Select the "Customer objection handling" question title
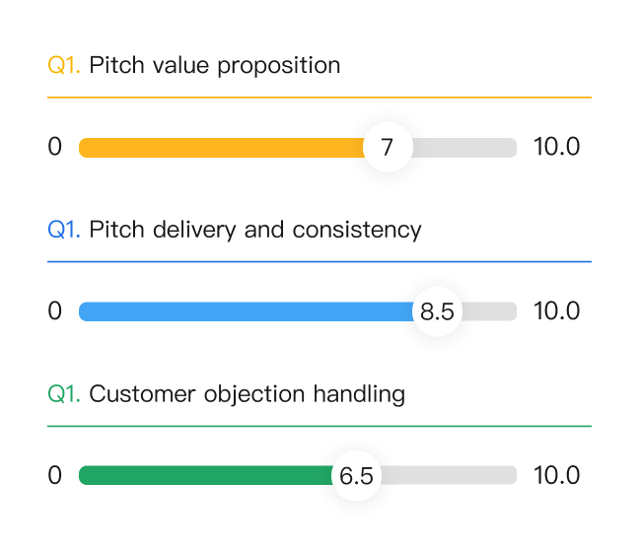This screenshot has height=549, width=639. coord(247,394)
